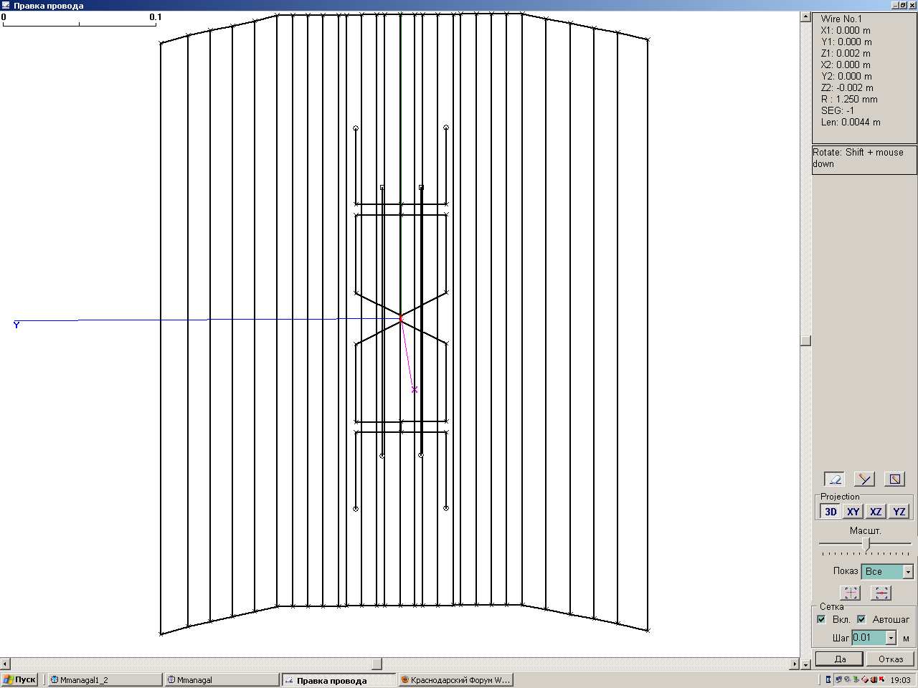Click the 'Z1: 0.002 m' value
The height and width of the screenshot is (688, 918).
coord(846,53)
